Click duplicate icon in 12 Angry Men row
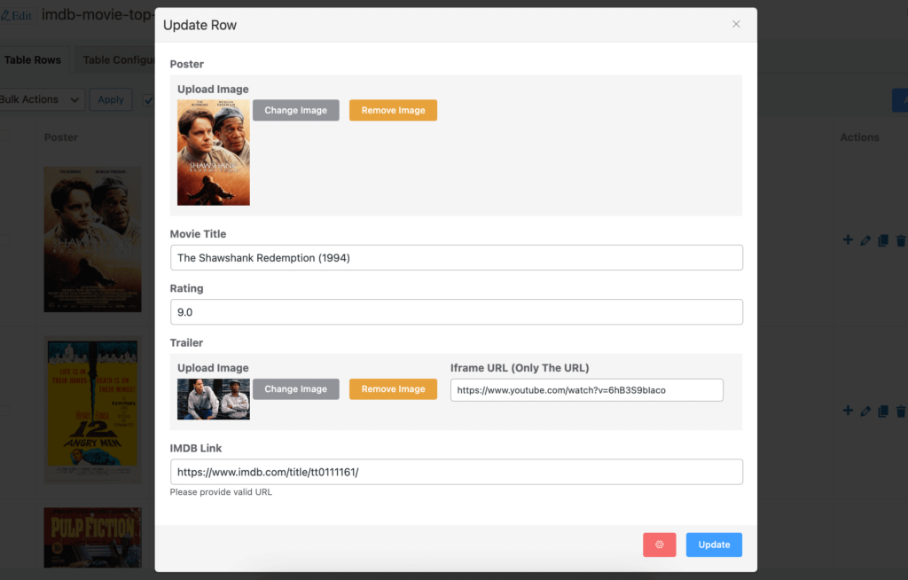 pyautogui.click(x=883, y=411)
